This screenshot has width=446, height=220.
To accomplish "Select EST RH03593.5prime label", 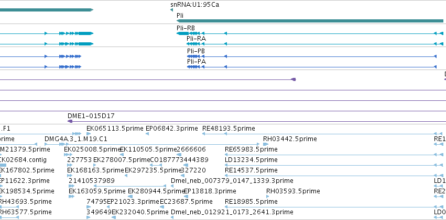I will tap(293, 191).
